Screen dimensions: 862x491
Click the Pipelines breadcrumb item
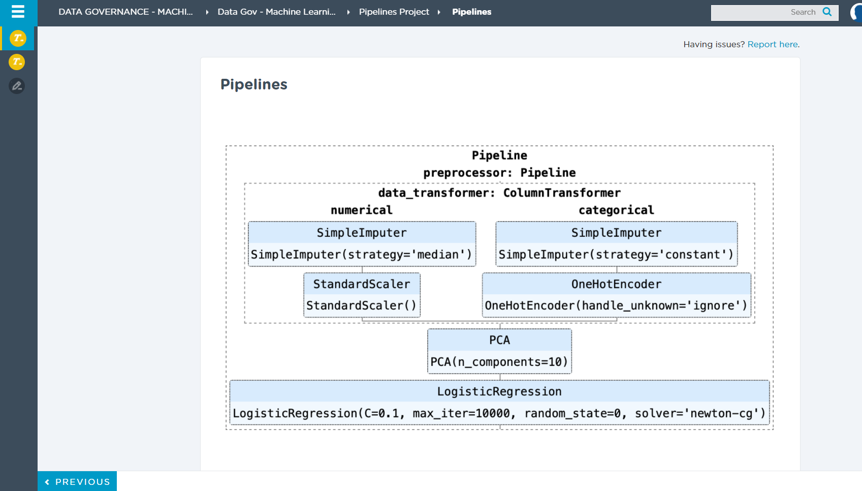(471, 12)
